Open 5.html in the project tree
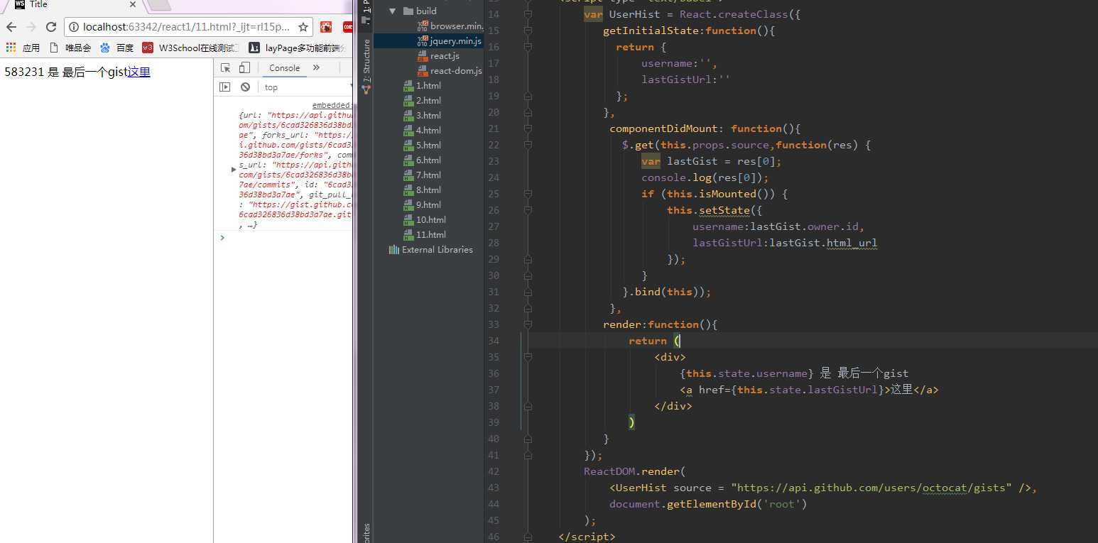Image resolution: width=1098 pixels, height=543 pixels. coord(422,145)
